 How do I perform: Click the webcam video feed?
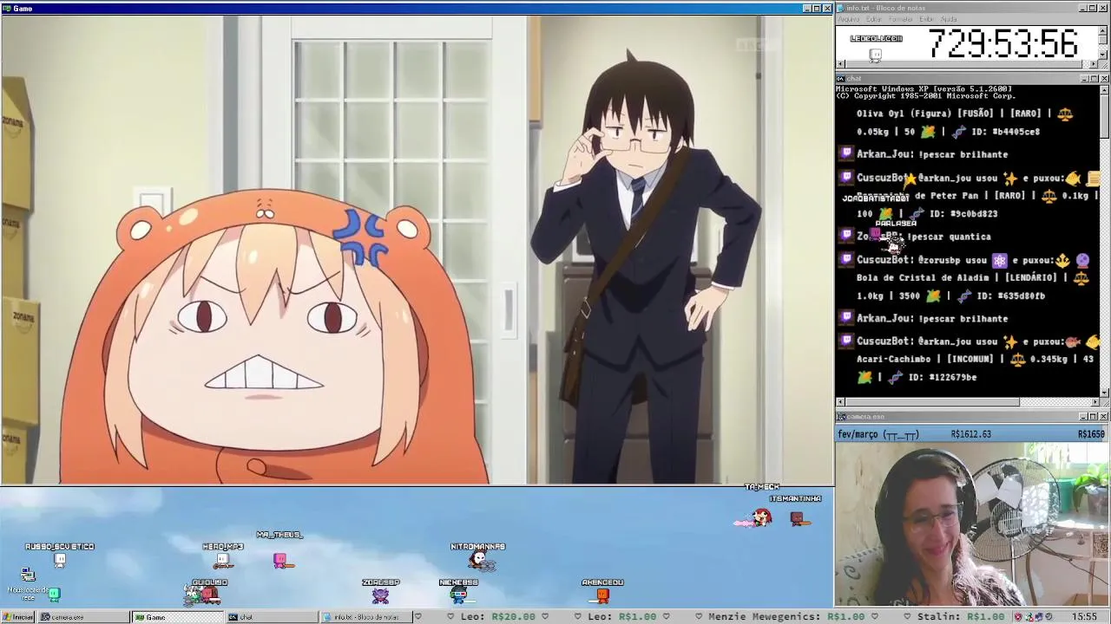(x=972, y=524)
